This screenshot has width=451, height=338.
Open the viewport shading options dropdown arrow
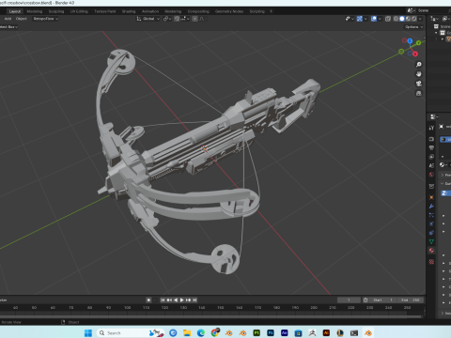(420, 19)
